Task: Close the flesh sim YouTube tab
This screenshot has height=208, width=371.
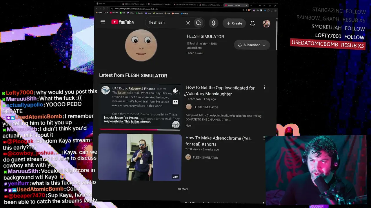Action: [247, 5]
